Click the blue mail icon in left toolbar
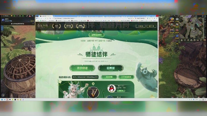The width and height of the screenshot is (207, 116). [33, 16]
